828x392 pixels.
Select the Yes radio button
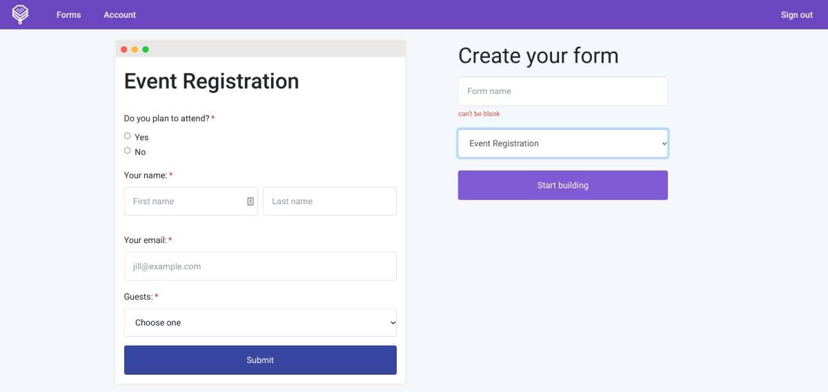tap(128, 136)
